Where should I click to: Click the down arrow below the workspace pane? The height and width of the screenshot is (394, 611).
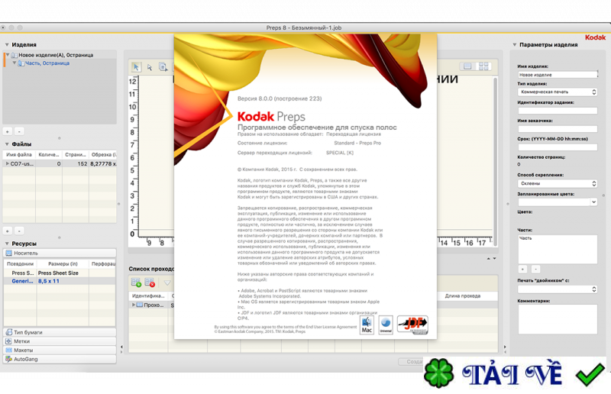[x=494, y=258]
